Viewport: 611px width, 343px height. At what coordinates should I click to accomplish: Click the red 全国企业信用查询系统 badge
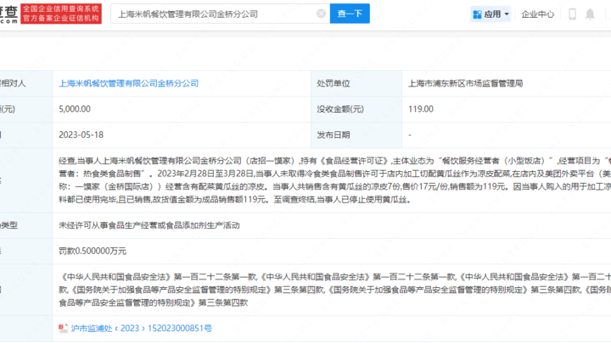(x=61, y=14)
